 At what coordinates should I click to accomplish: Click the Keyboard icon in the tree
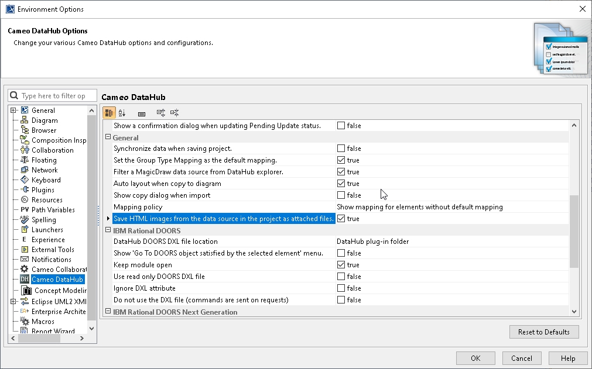click(x=25, y=180)
